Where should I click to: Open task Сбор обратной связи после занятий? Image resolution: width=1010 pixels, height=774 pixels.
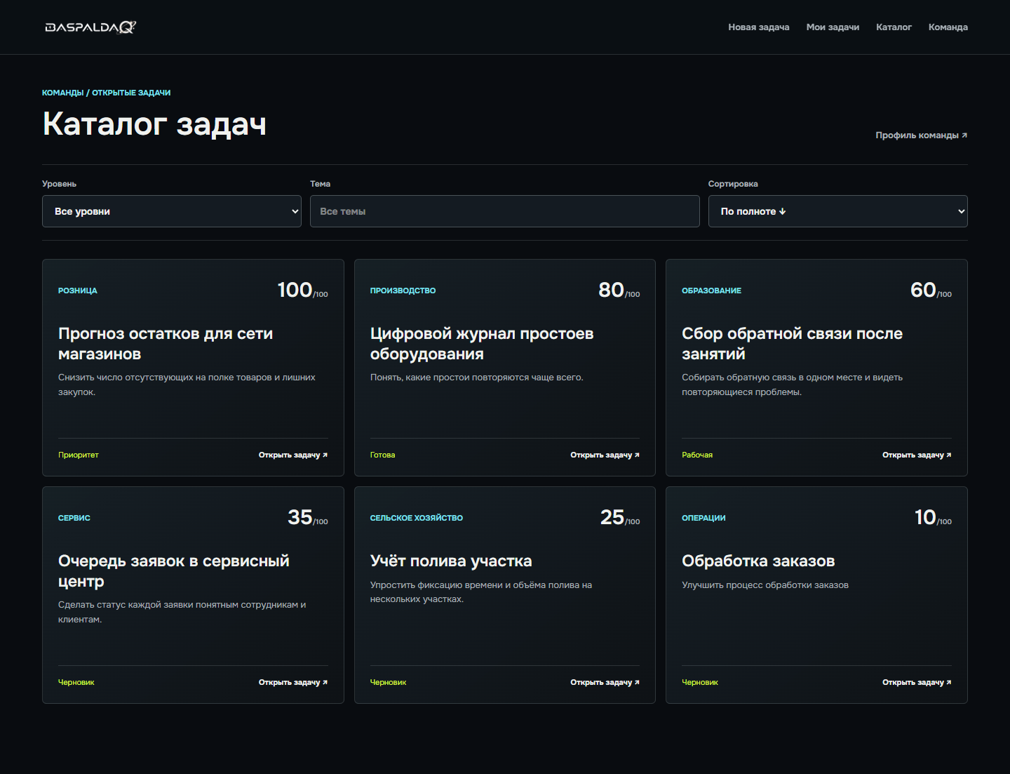click(x=917, y=455)
